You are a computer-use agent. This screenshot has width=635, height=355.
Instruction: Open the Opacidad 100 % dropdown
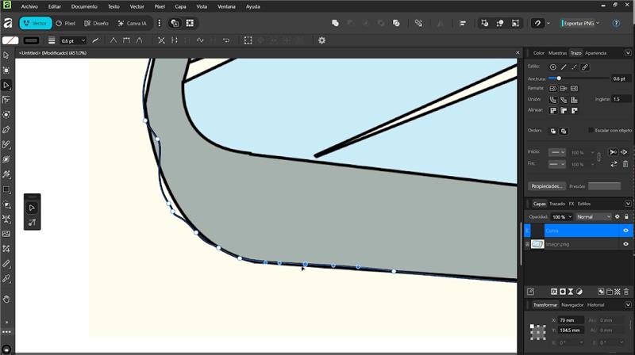[x=570, y=216]
